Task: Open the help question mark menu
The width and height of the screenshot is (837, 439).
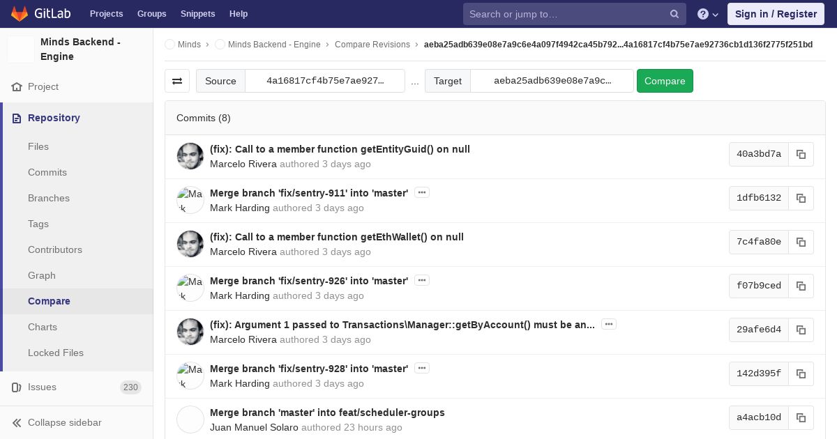Action: coord(708,14)
